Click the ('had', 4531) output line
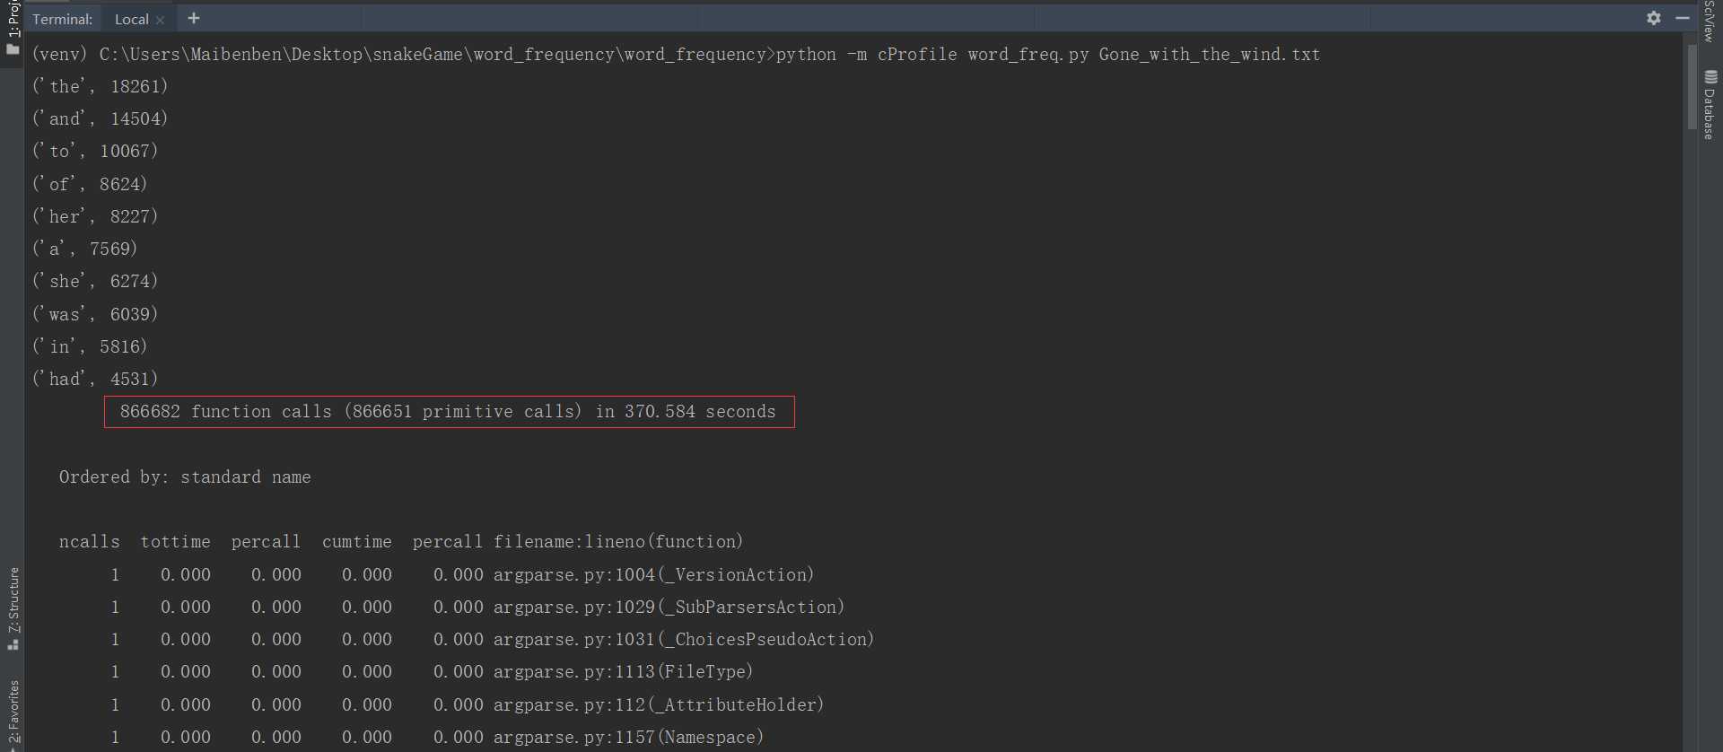Image resolution: width=1723 pixels, height=752 pixels. click(95, 379)
